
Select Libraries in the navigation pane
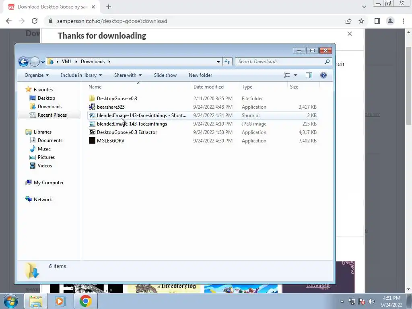click(42, 132)
